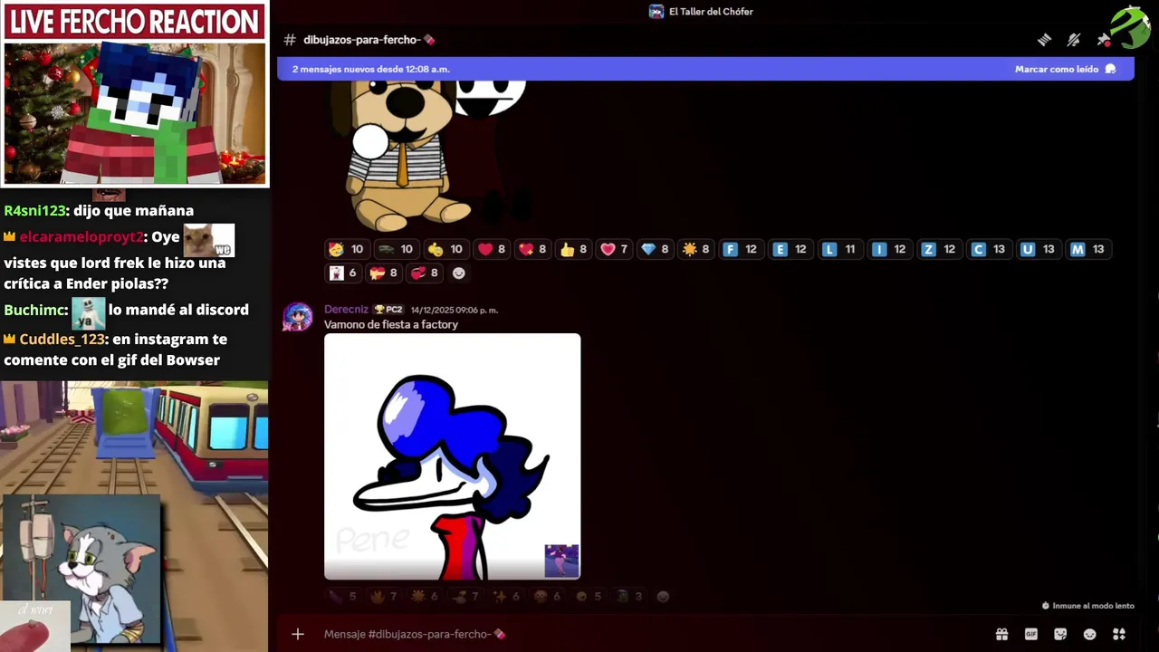Click 'Vamono de fiesta a factory' message text

tap(391, 324)
